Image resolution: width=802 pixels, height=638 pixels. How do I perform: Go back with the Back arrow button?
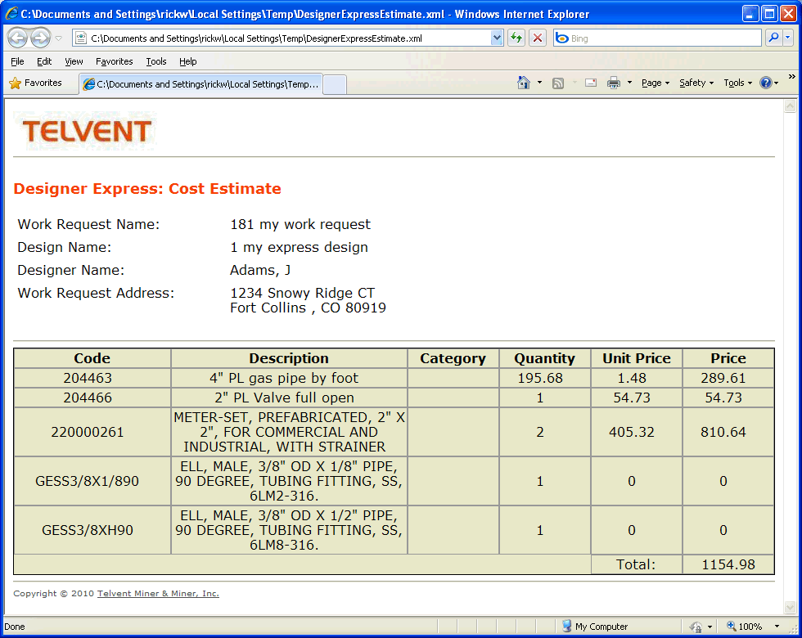tap(17, 38)
